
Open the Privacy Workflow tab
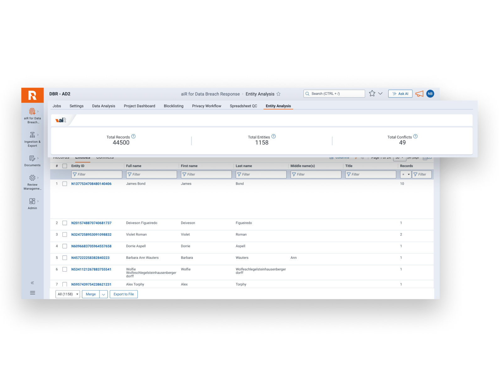coord(207,106)
